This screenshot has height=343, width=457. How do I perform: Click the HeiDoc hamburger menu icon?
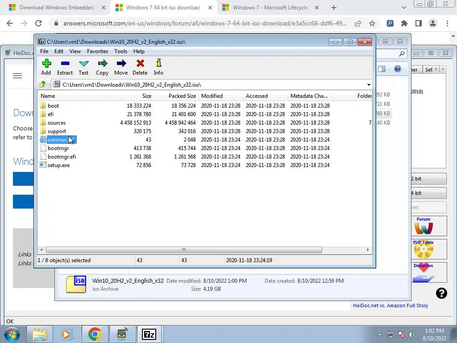coord(17,76)
